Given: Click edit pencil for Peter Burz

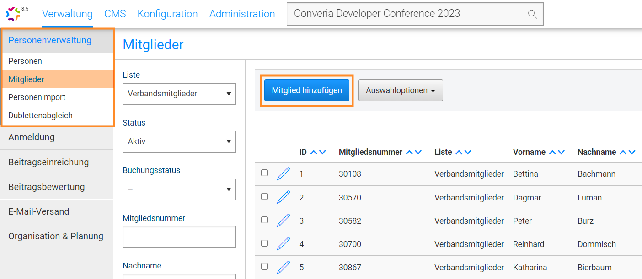Looking at the screenshot, I should 283,221.
